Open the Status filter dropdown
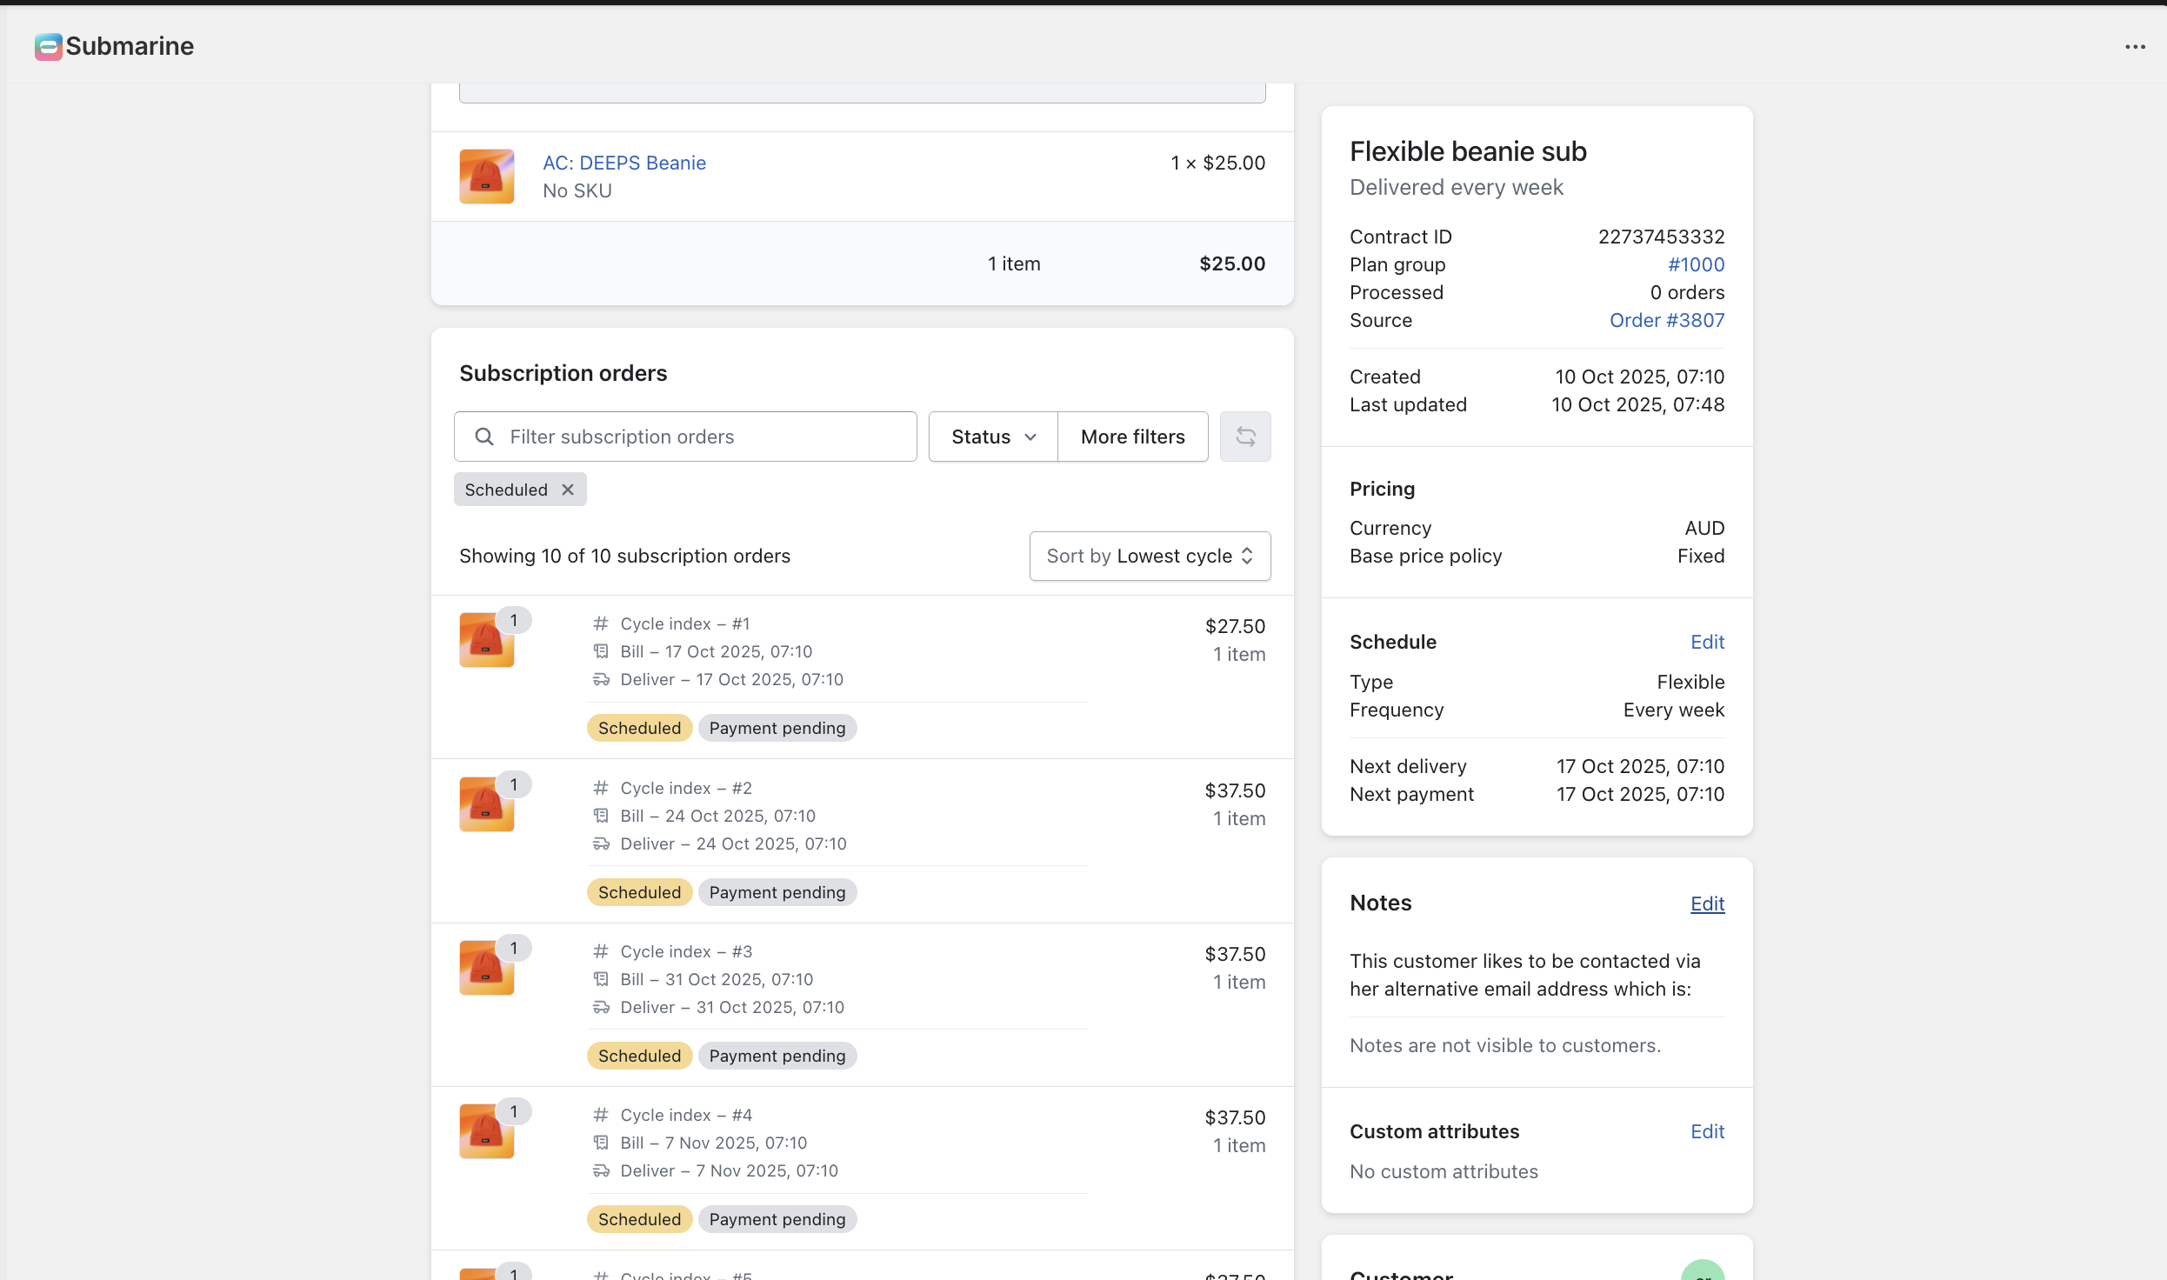Image resolution: width=2167 pixels, height=1280 pixels. 992,437
